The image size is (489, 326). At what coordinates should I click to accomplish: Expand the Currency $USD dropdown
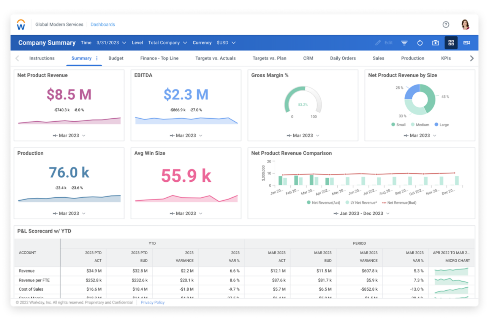pyautogui.click(x=226, y=43)
